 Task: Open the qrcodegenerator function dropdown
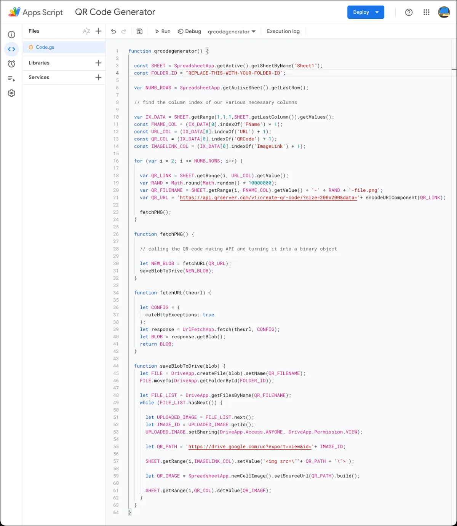232,32
